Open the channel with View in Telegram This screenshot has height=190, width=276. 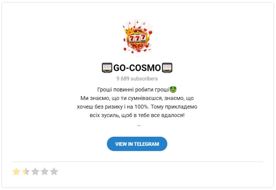coord(137,144)
